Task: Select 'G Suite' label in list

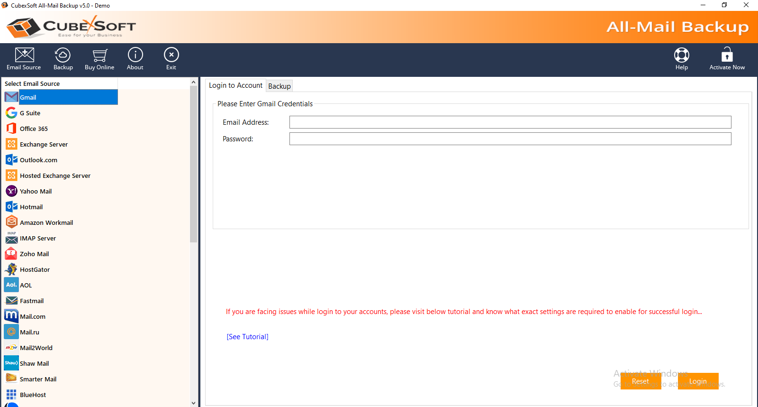Action: tap(30, 113)
